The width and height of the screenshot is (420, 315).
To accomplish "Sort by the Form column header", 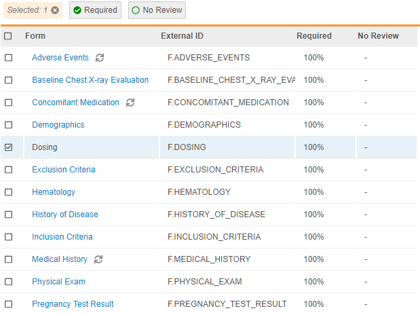I will point(35,36).
